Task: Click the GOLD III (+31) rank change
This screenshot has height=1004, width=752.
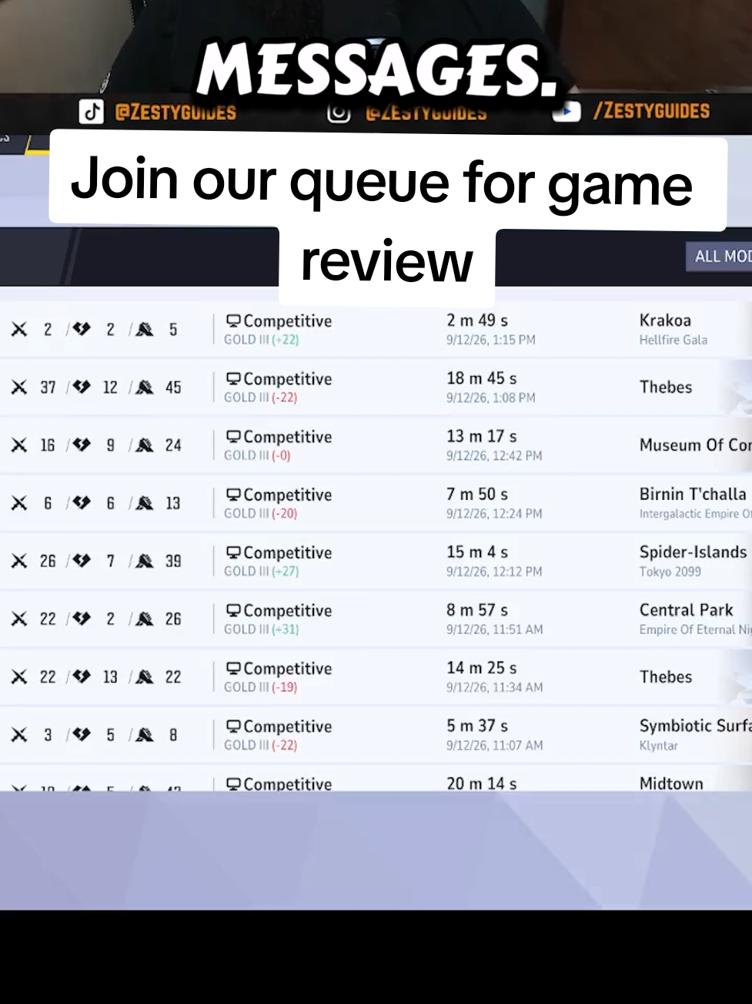Action: point(261,630)
